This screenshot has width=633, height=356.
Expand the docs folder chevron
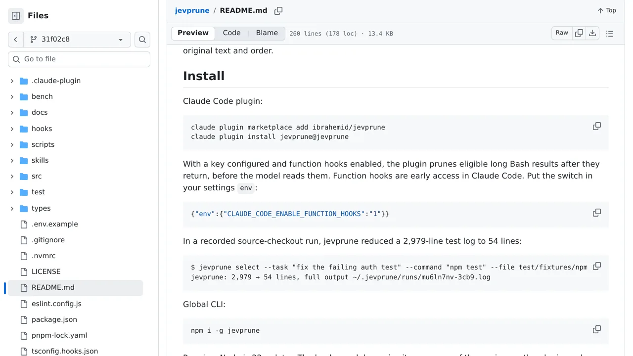(x=12, y=112)
